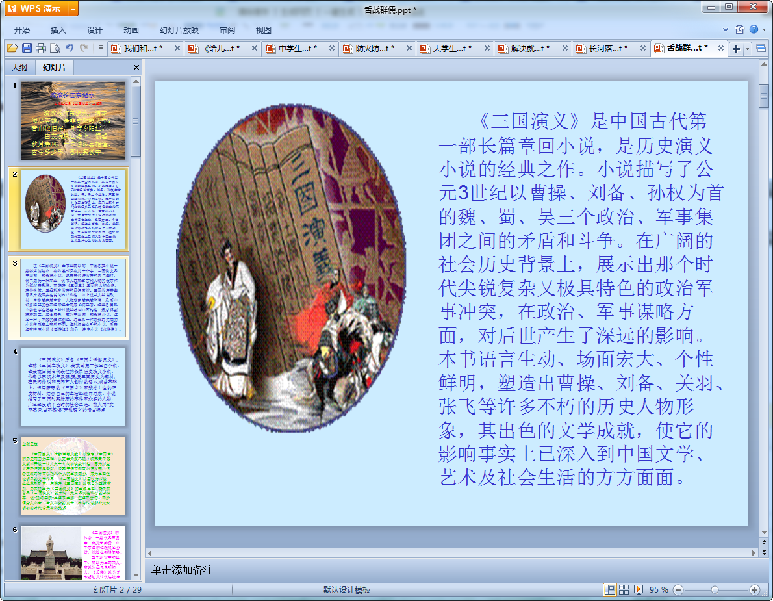Close the 防火防...t document tab
Viewport: 773px width, 601px height.
click(409, 48)
